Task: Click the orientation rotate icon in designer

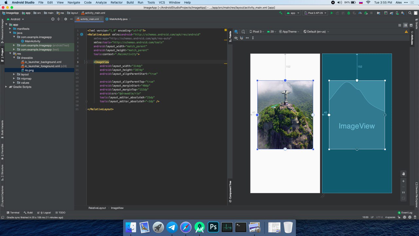Action: coord(243,31)
